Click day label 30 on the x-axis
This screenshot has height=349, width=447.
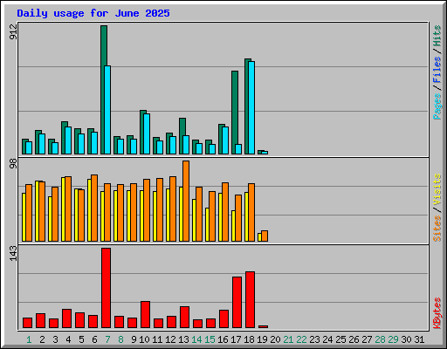click(x=406, y=339)
